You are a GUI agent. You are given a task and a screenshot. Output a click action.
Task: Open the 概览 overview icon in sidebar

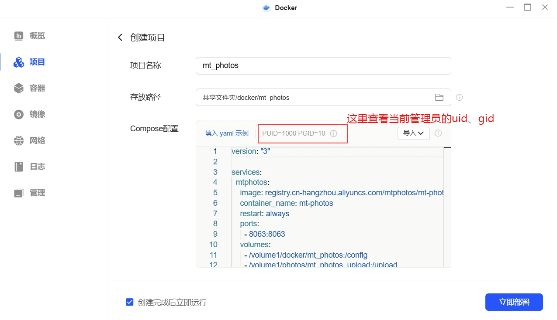point(19,36)
